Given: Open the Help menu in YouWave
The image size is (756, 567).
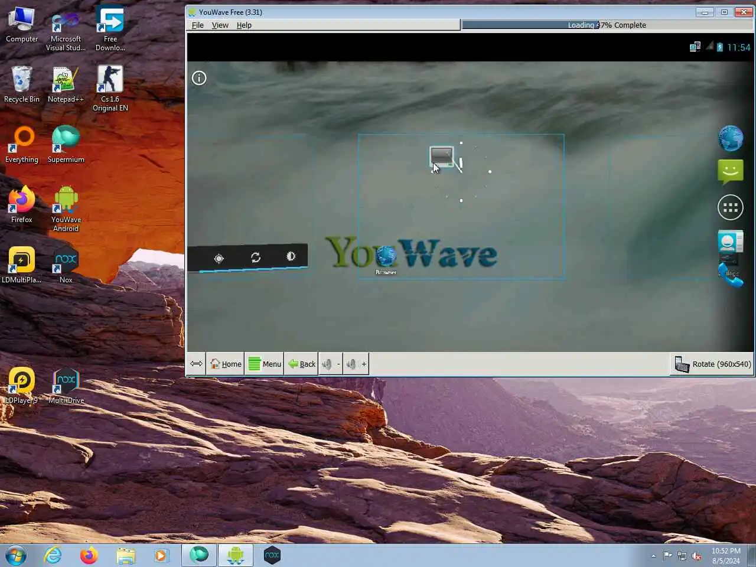Looking at the screenshot, I should (x=244, y=25).
